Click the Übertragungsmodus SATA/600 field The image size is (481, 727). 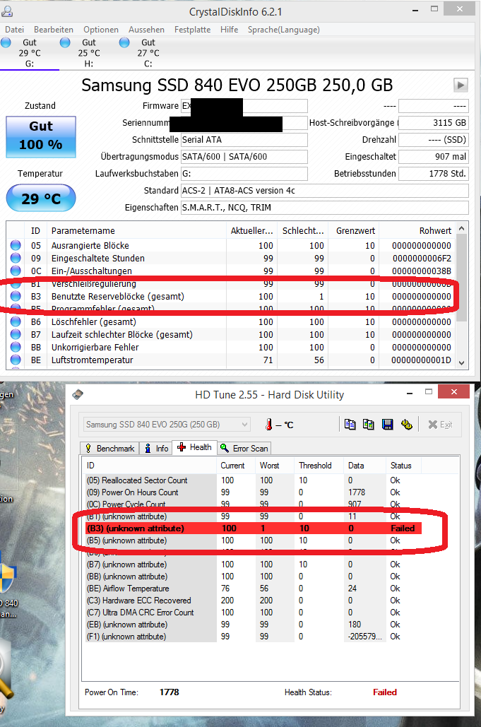click(x=244, y=157)
